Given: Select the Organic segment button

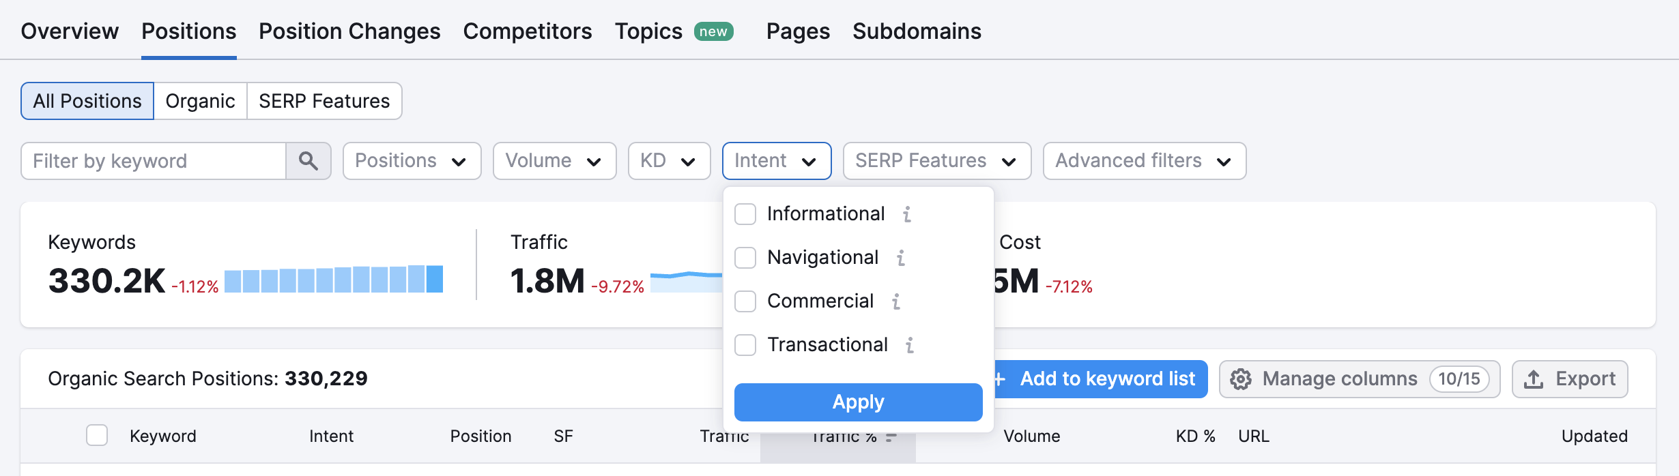Looking at the screenshot, I should click(x=200, y=101).
